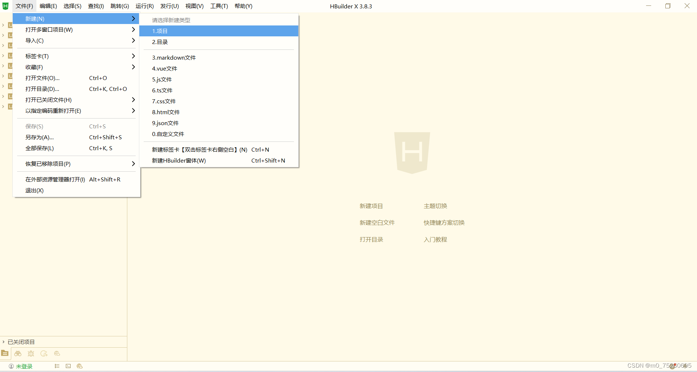Expand the 打开已关闭文件(H) submenu
Screen dimensions: 697x372
(x=76, y=100)
